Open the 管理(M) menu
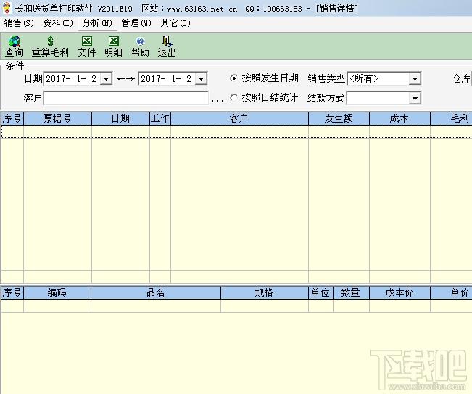This screenshot has height=394, width=472. 136,23
